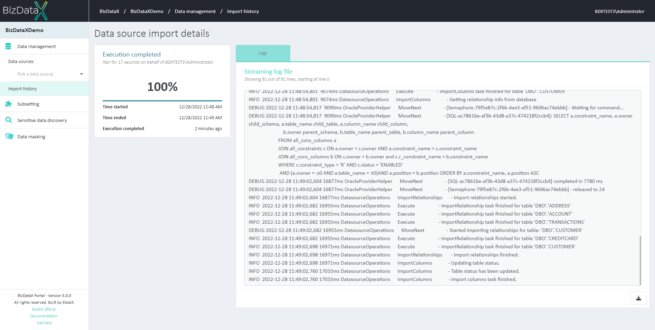655x330 pixels.
Task: Select Import history in the sidebar
Action: click(44, 89)
